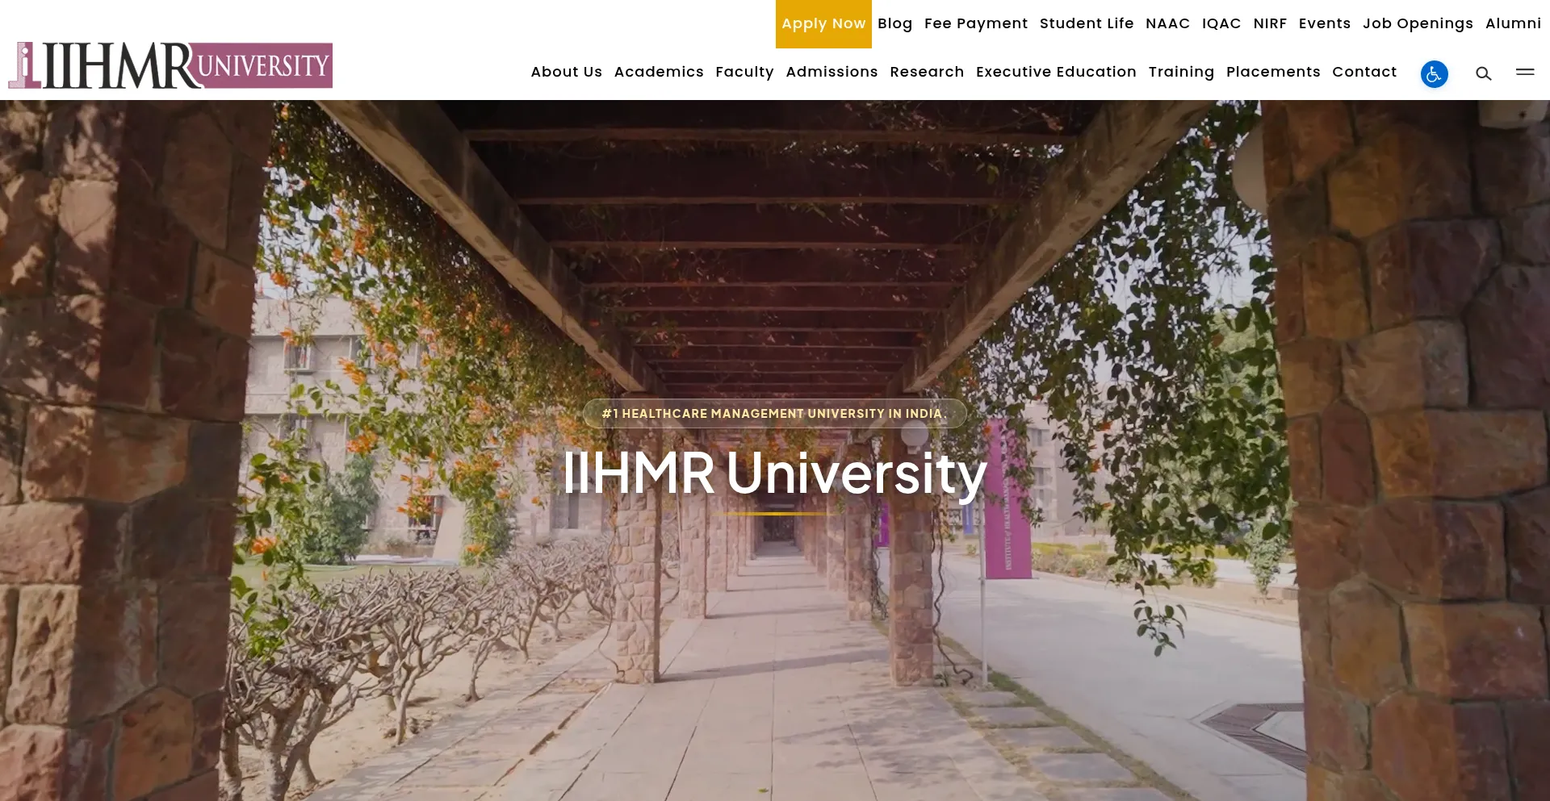The height and width of the screenshot is (801, 1550).
Task: Go to the Alumni page
Action: point(1513,23)
